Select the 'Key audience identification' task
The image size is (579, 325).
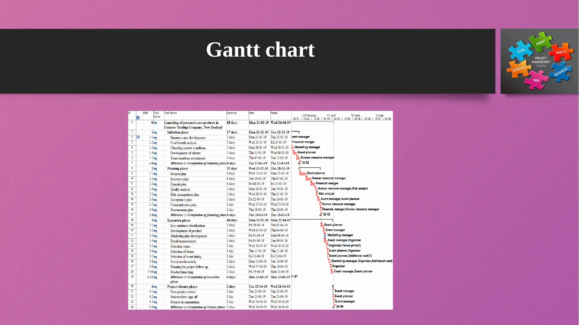tap(188, 226)
